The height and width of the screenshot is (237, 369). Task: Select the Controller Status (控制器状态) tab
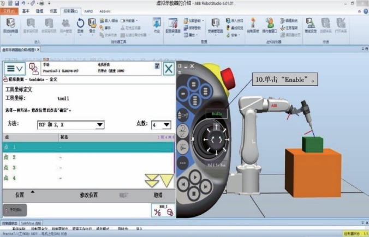(x=10, y=223)
